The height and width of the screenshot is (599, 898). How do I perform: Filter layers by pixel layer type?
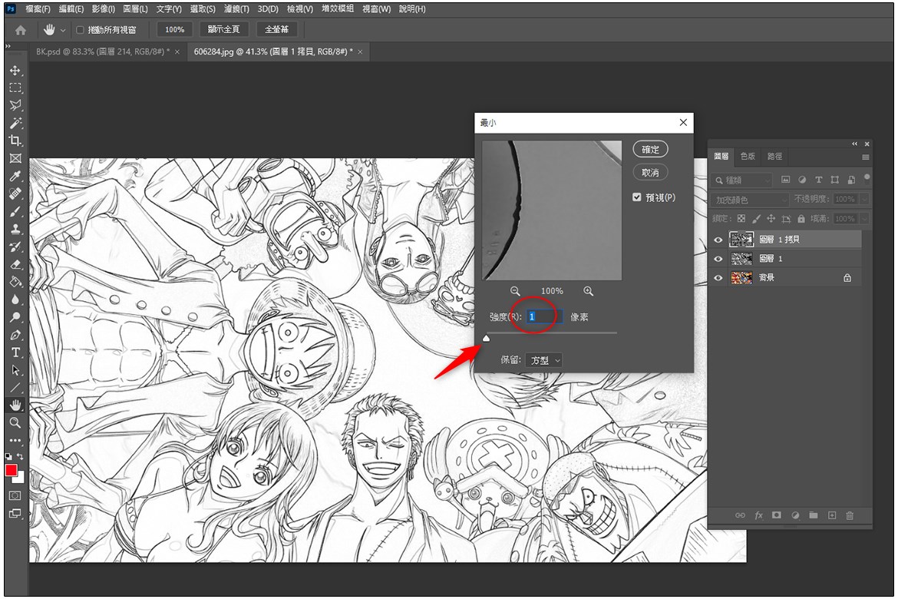point(785,180)
